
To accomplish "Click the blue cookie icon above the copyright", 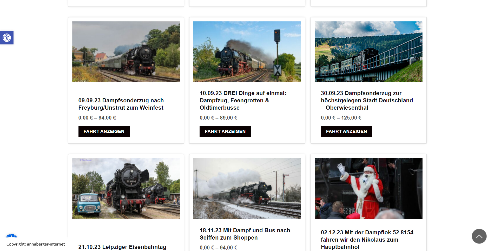I will (12, 236).
